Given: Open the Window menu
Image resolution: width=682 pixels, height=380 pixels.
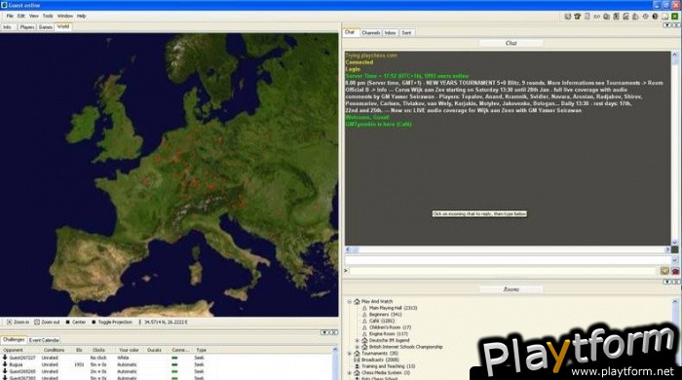Looking at the screenshot, I should click(65, 17).
